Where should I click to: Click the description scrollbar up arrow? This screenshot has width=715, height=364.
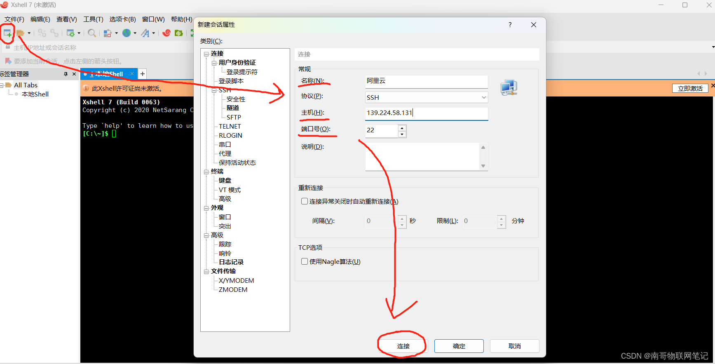tap(483, 147)
